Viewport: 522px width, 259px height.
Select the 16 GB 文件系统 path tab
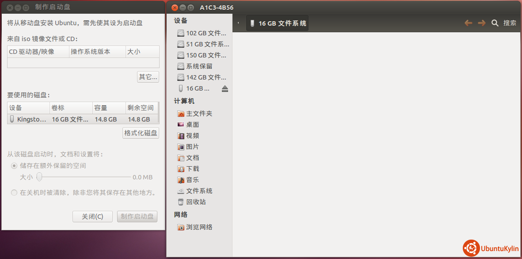[x=277, y=23]
